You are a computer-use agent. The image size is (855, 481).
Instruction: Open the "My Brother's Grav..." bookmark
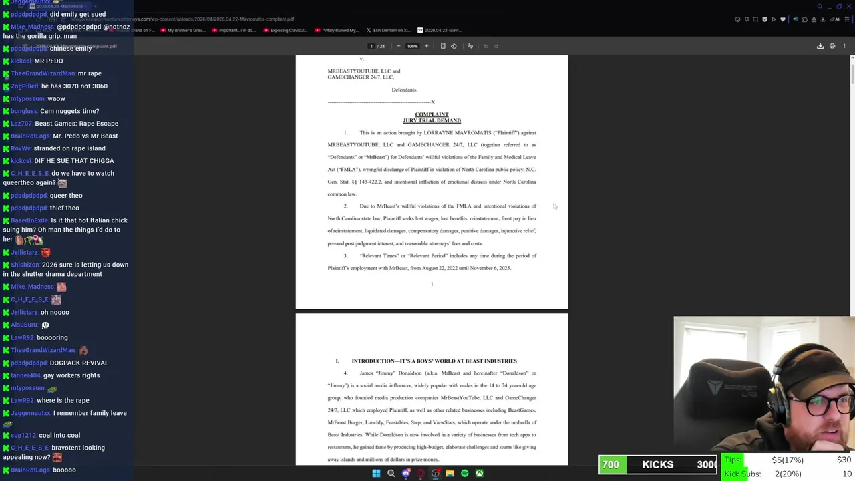coord(184,30)
